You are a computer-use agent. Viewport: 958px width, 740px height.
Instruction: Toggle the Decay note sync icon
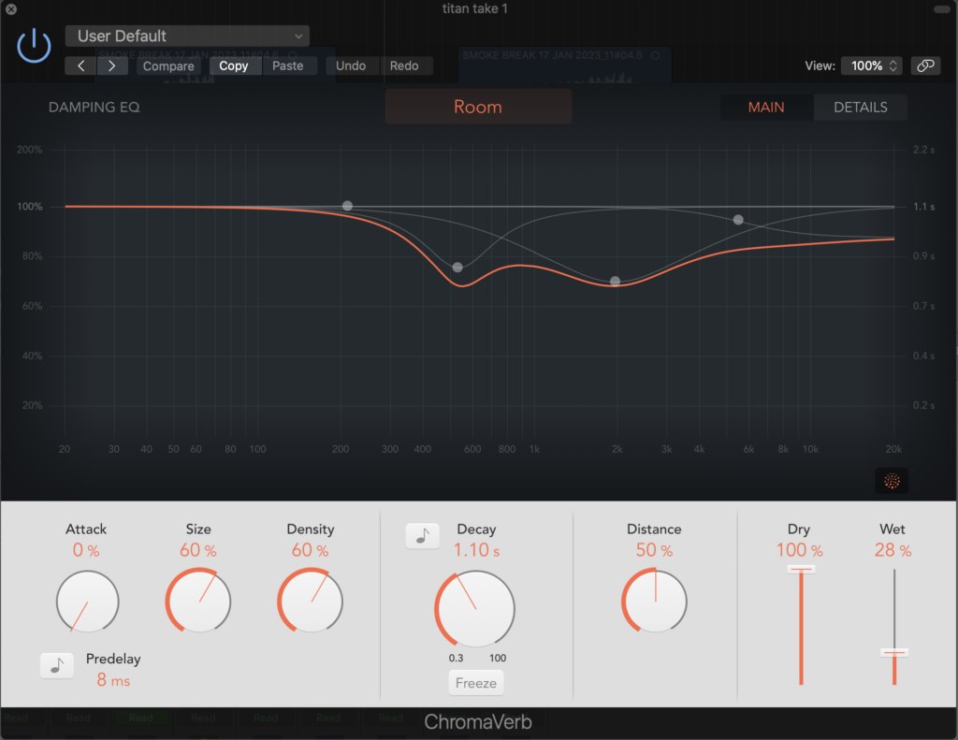(x=422, y=536)
